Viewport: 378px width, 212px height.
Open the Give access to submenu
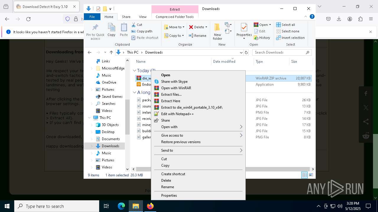click(198, 135)
